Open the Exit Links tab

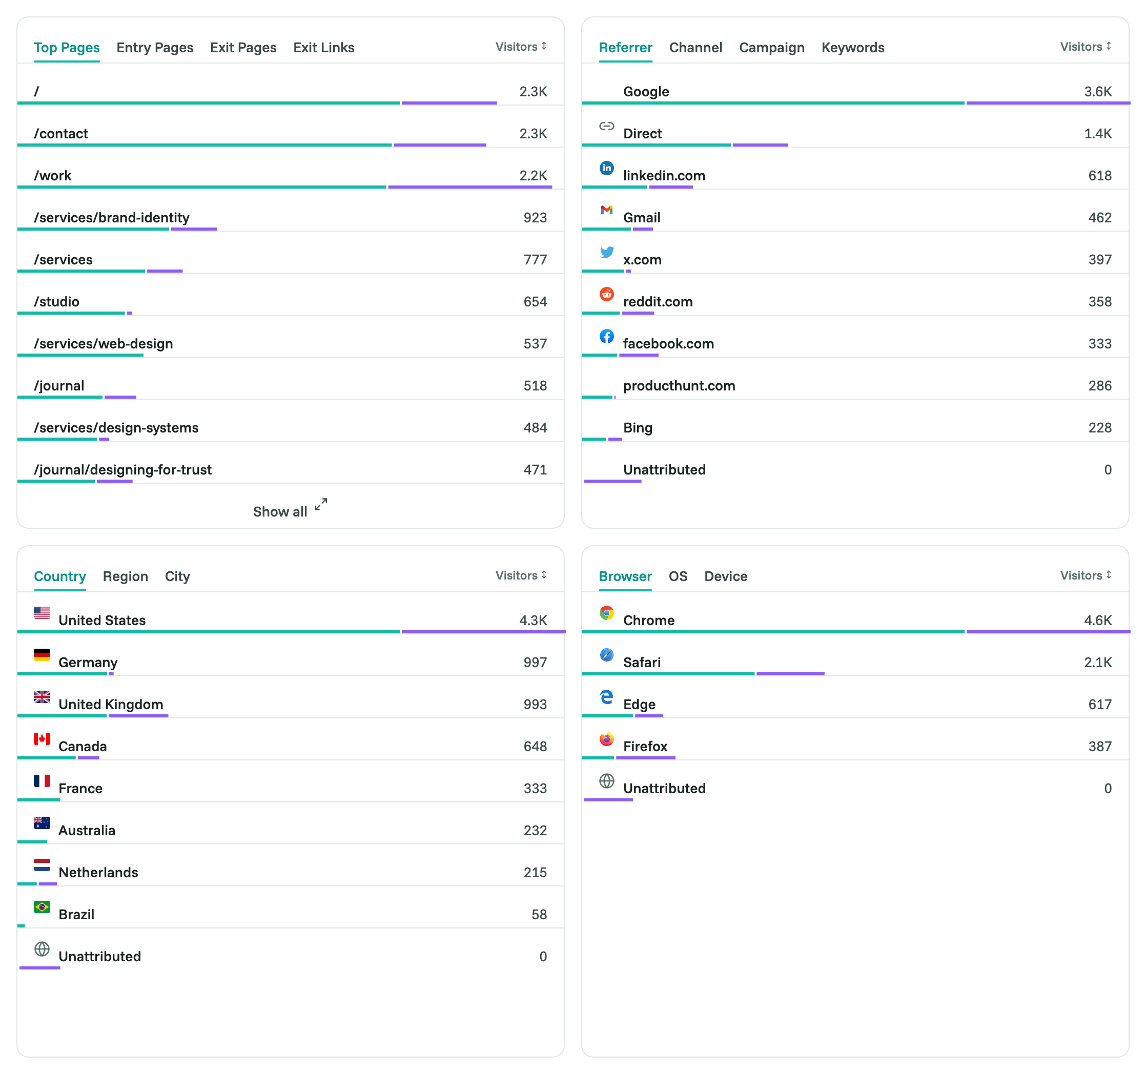tap(324, 48)
